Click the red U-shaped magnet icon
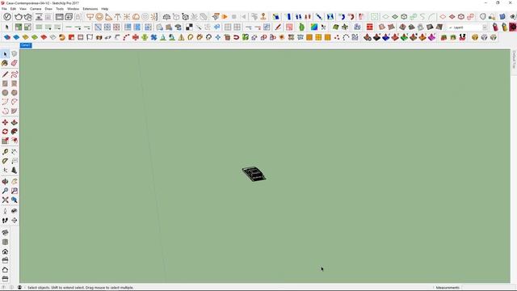This screenshot has height=291, width=517. [x=237, y=37]
